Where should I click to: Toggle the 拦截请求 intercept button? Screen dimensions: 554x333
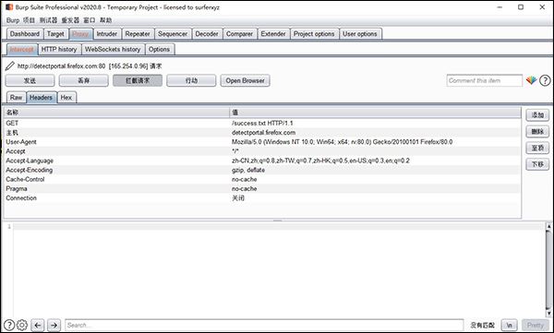(x=138, y=80)
